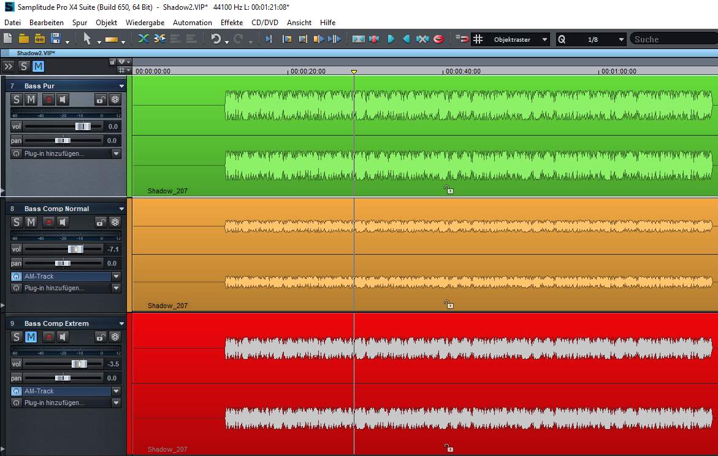718x456 pixels.
Task: Click the Undo arrow in the toolbar
Action: (x=216, y=39)
